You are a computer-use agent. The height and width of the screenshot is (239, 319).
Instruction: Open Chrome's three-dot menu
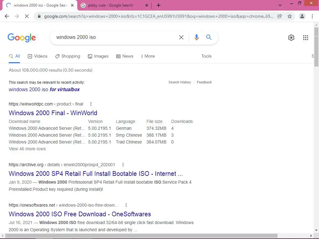coord(312,16)
